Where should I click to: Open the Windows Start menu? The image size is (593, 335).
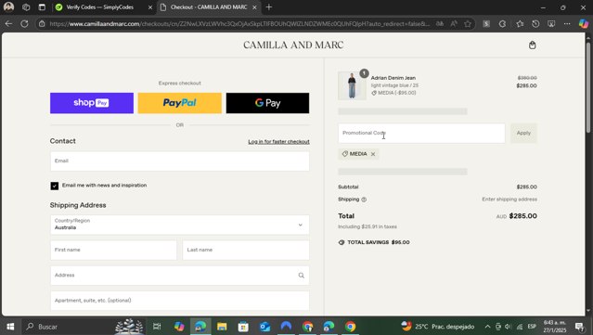pyautogui.click(x=10, y=327)
